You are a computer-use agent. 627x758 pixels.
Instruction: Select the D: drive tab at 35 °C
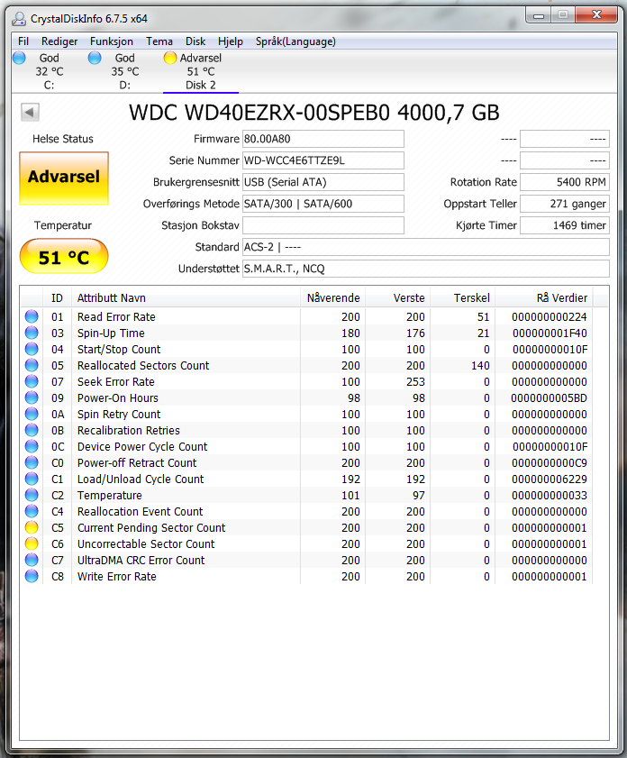tap(124, 71)
